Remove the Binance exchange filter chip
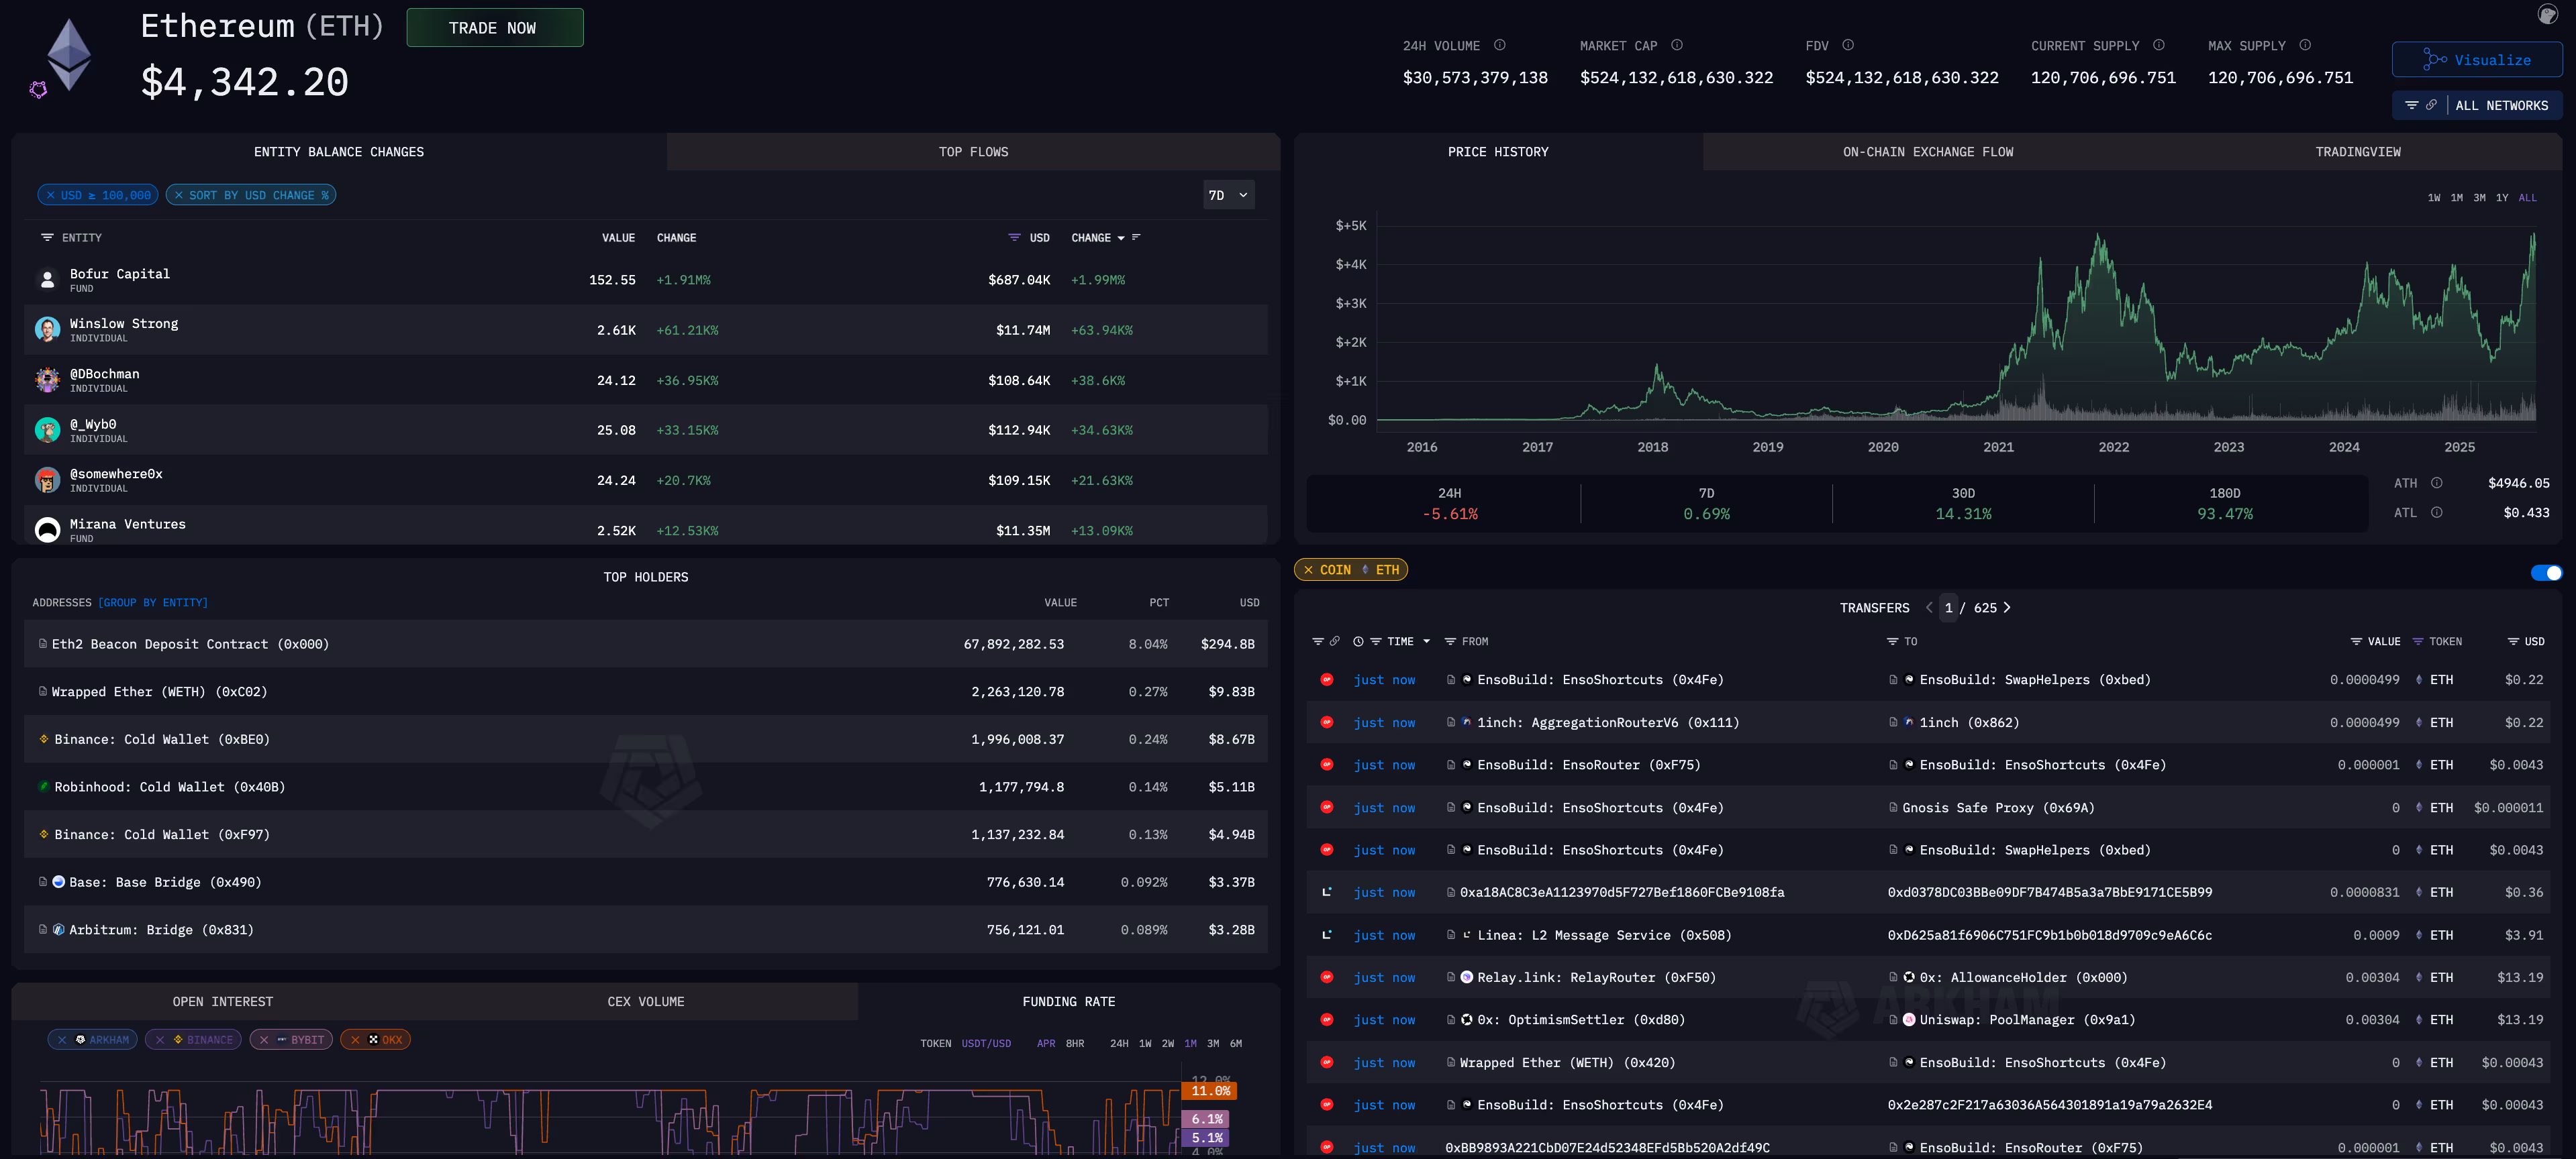Screen dimensions: 2576x1159 [160, 1040]
